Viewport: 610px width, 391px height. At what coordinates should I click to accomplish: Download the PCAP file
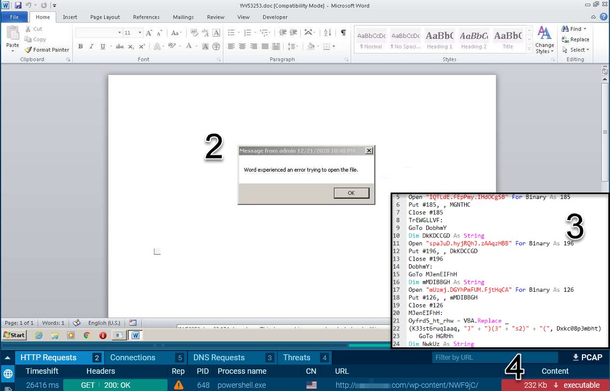[587, 357]
